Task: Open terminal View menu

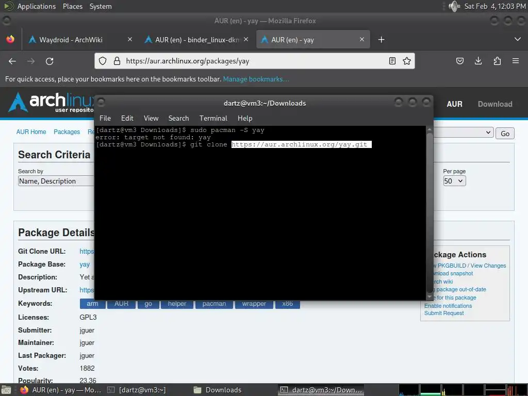Action: (151, 118)
